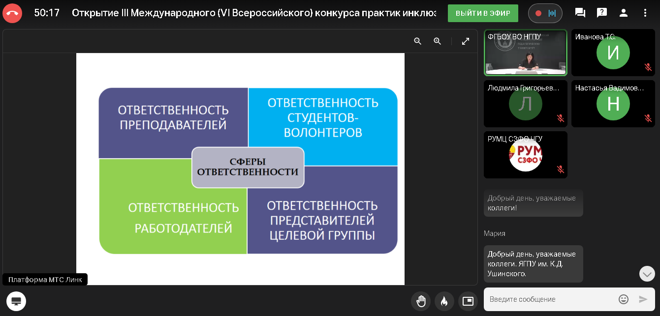Zoom out the presentation slide
660x316 pixels.
coord(418,41)
